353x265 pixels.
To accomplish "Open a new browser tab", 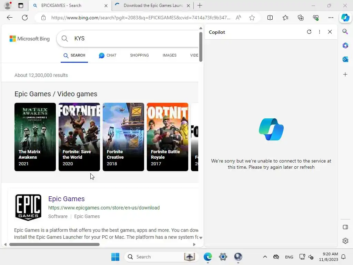I will click(x=200, y=6).
